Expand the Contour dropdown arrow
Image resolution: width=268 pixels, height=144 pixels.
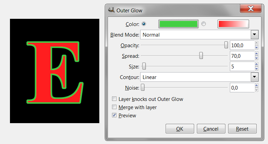click(x=254, y=77)
